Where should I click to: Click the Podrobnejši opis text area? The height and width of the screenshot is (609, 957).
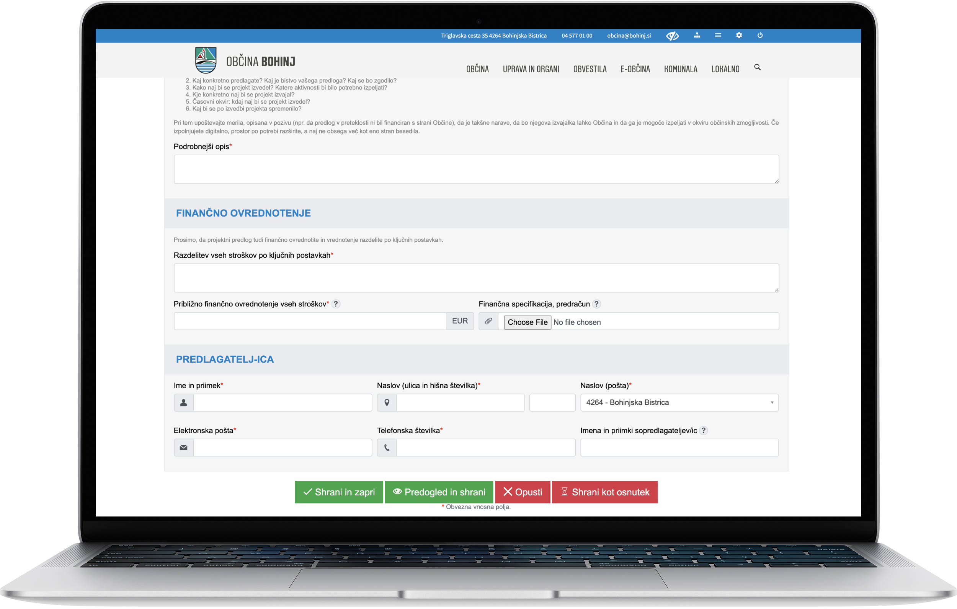click(x=476, y=169)
